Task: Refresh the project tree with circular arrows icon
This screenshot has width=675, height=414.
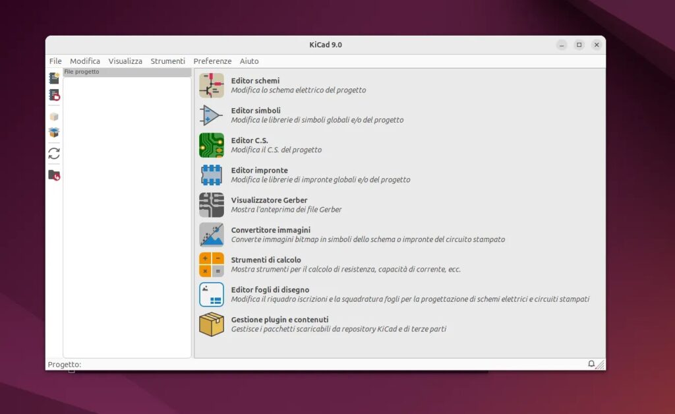Action: coord(53,154)
